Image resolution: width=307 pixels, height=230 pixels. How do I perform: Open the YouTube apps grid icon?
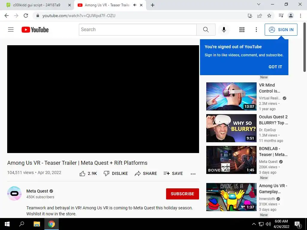point(242,30)
